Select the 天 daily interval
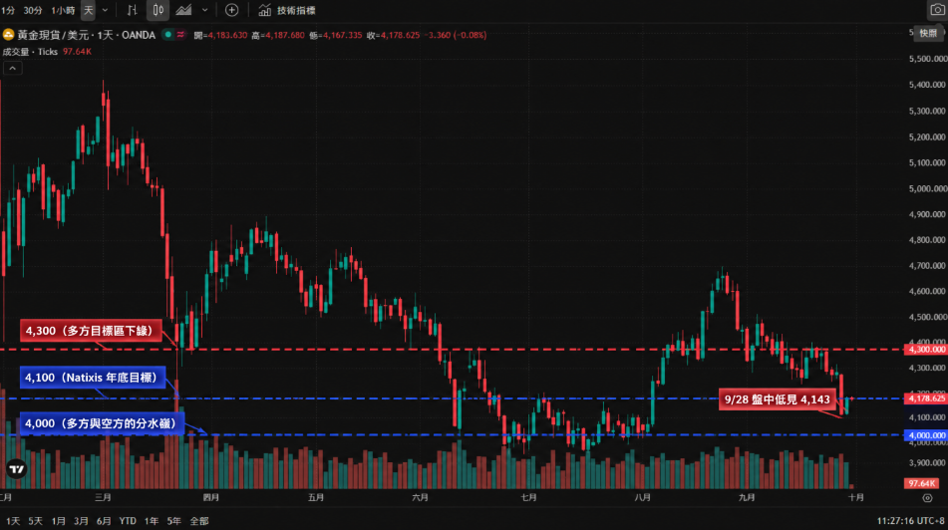The width and height of the screenshot is (948, 530). coord(89,10)
